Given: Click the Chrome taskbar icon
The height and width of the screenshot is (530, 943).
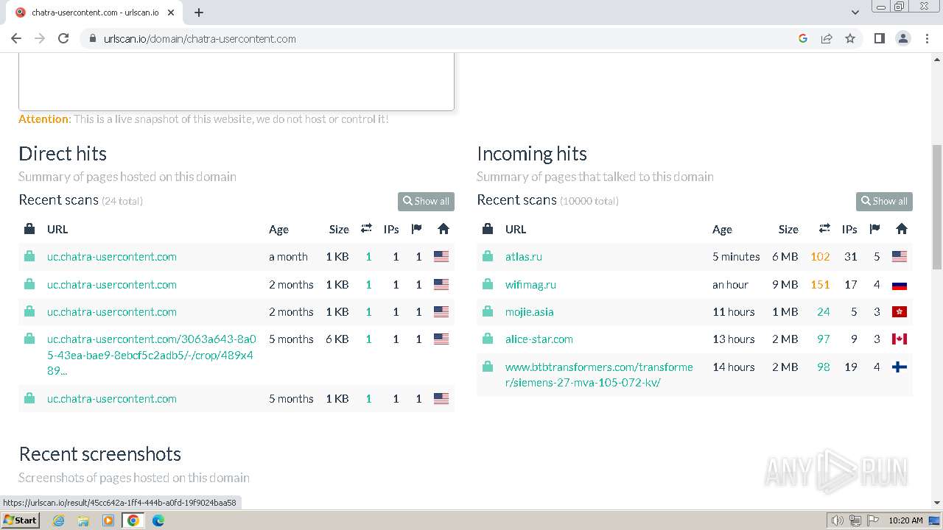Looking at the screenshot, I should (133, 520).
